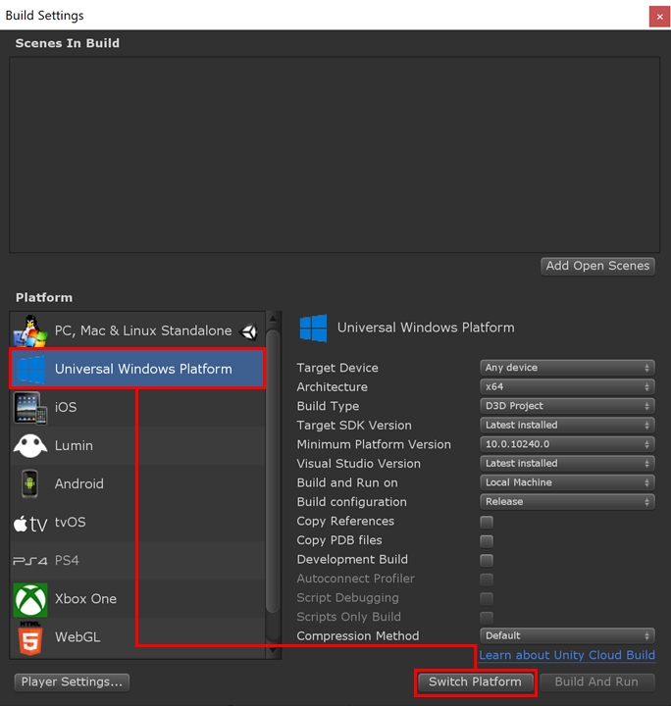
Task: Select the Android platform row
Action: [x=137, y=484]
